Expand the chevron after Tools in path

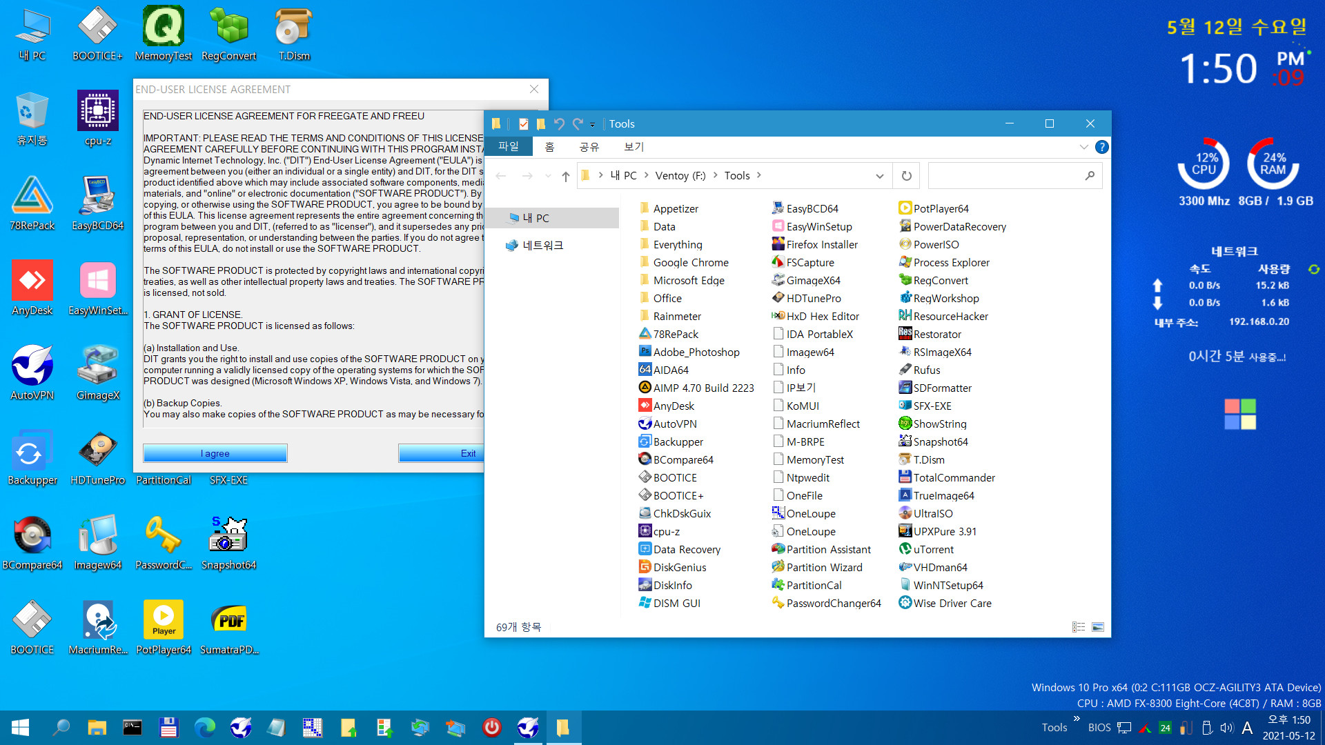pyautogui.click(x=758, y=176)
